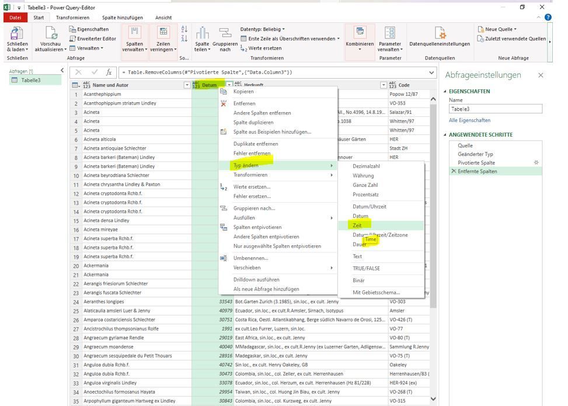Select the Tabelle3 query

coord(35,80)
